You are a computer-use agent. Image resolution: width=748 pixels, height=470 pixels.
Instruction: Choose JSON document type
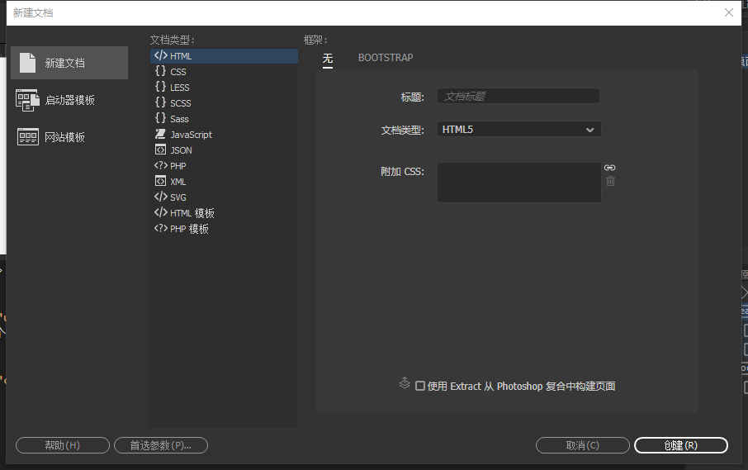[x=224, y=150]
